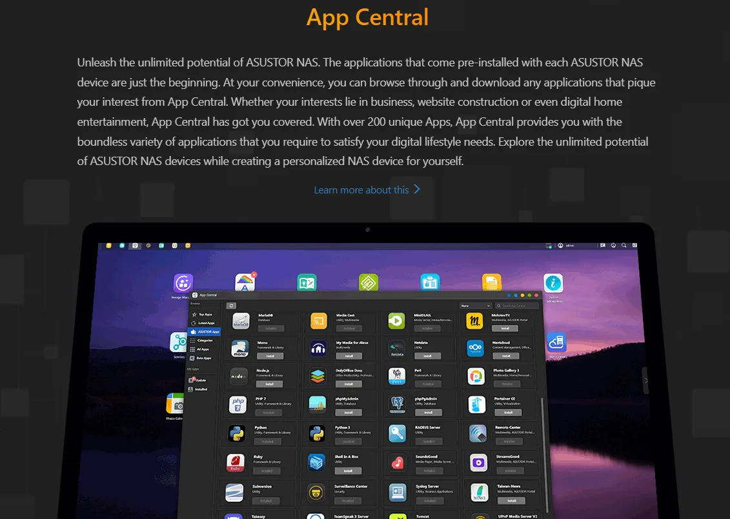Install the Mono app
730x519 pixels.
tap(270, 357)
